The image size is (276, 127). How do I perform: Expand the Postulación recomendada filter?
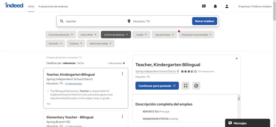pos(196,35)
